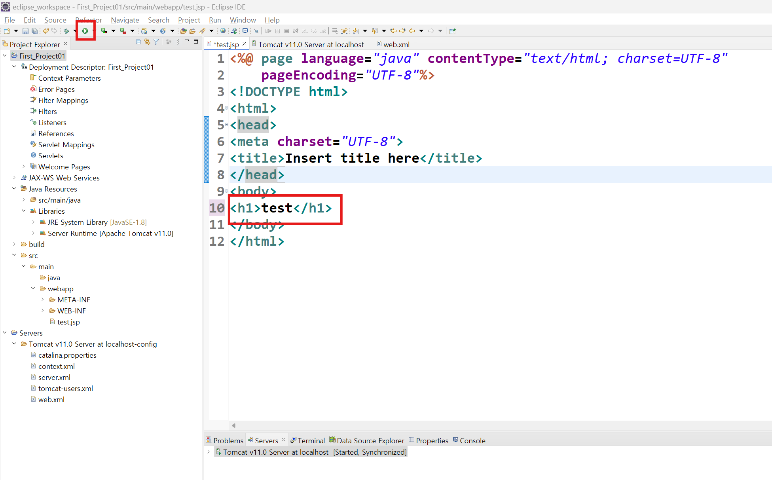Click the Open Web Browser globe icon

click(x=223, y=31)
